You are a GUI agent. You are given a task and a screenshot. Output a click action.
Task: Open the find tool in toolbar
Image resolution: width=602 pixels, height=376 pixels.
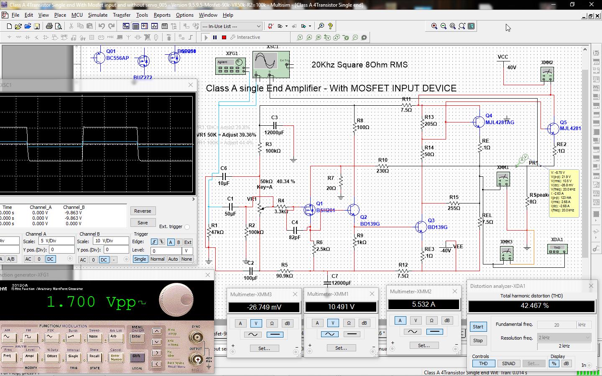click(x=321, y=26)
